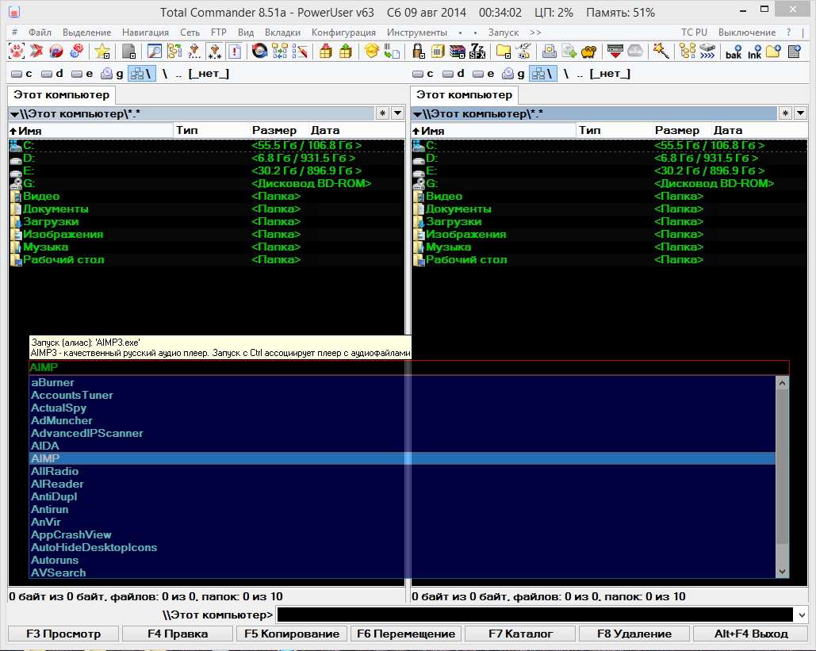Open the favorites star dropdown

point(102,51)
